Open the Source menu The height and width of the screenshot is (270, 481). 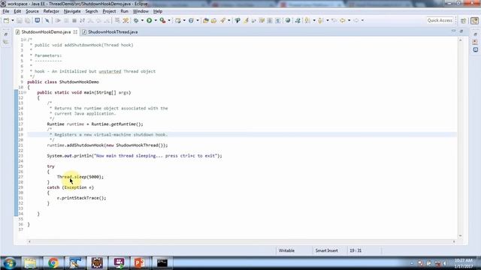pyautogui.click(x=32, y=11)
